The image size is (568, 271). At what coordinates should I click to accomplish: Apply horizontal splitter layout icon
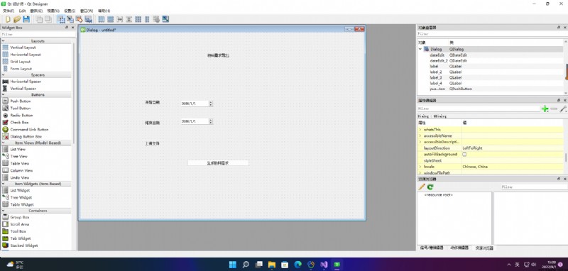click(x=120, y=19)
